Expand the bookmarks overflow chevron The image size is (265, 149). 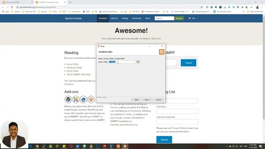243,12
